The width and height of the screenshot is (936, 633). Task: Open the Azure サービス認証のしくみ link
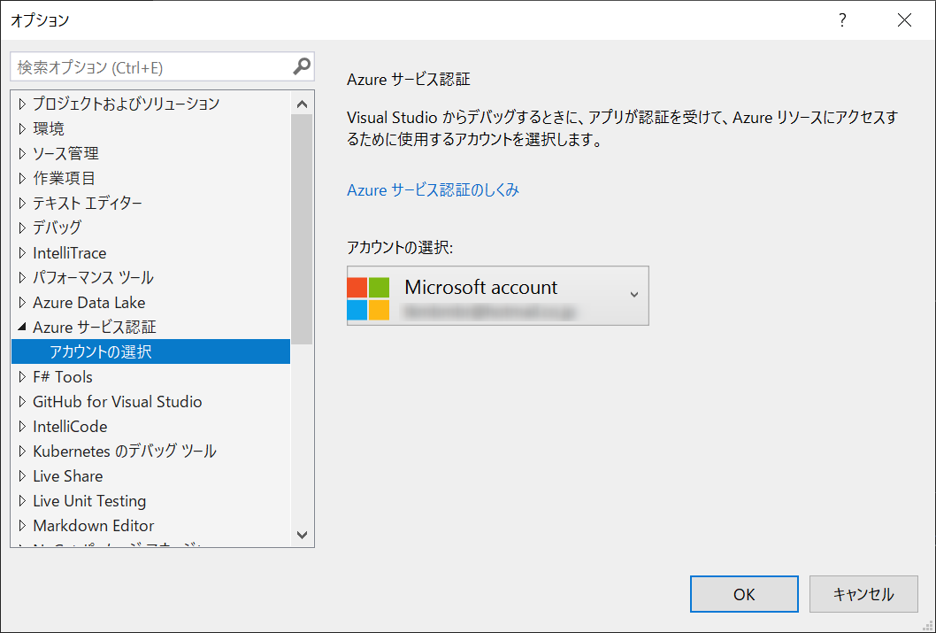click(x=433, y=189)
